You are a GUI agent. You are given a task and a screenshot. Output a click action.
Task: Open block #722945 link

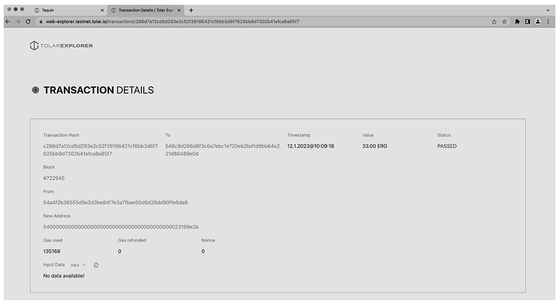click(x=54, y=178)
